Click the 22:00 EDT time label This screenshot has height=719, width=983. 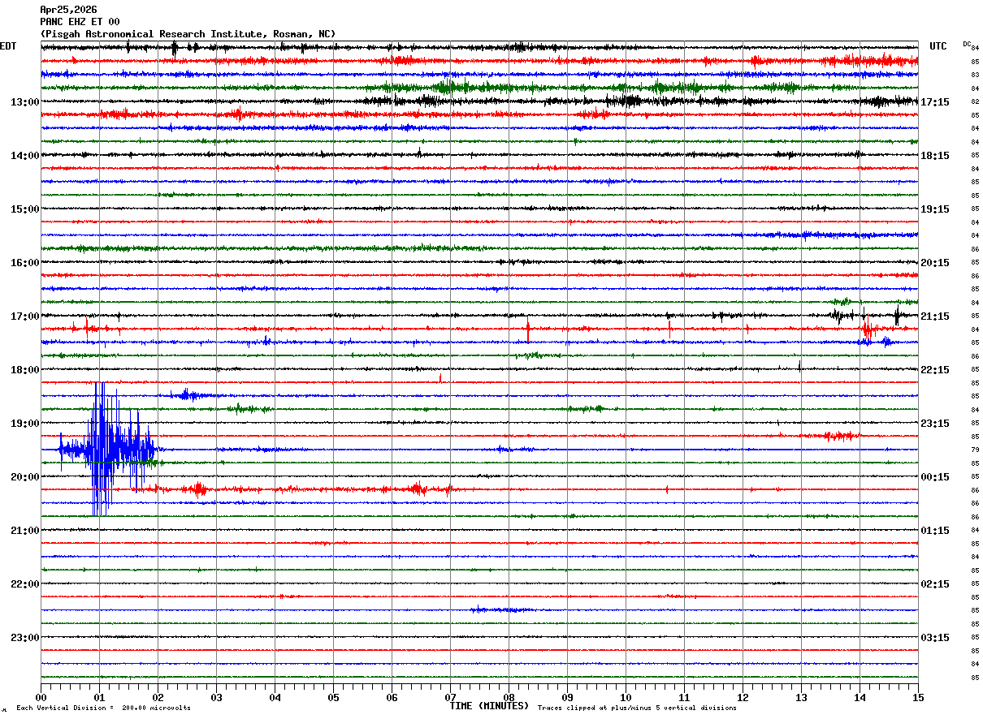tap(25, 584)
